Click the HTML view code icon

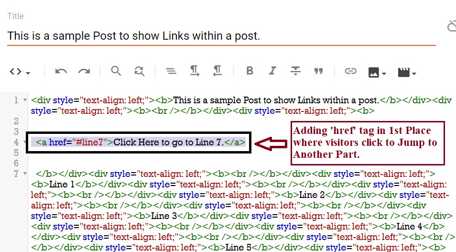15,71
